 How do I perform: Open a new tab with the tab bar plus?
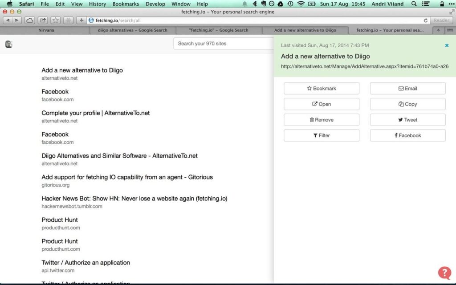tap(438, 30)
